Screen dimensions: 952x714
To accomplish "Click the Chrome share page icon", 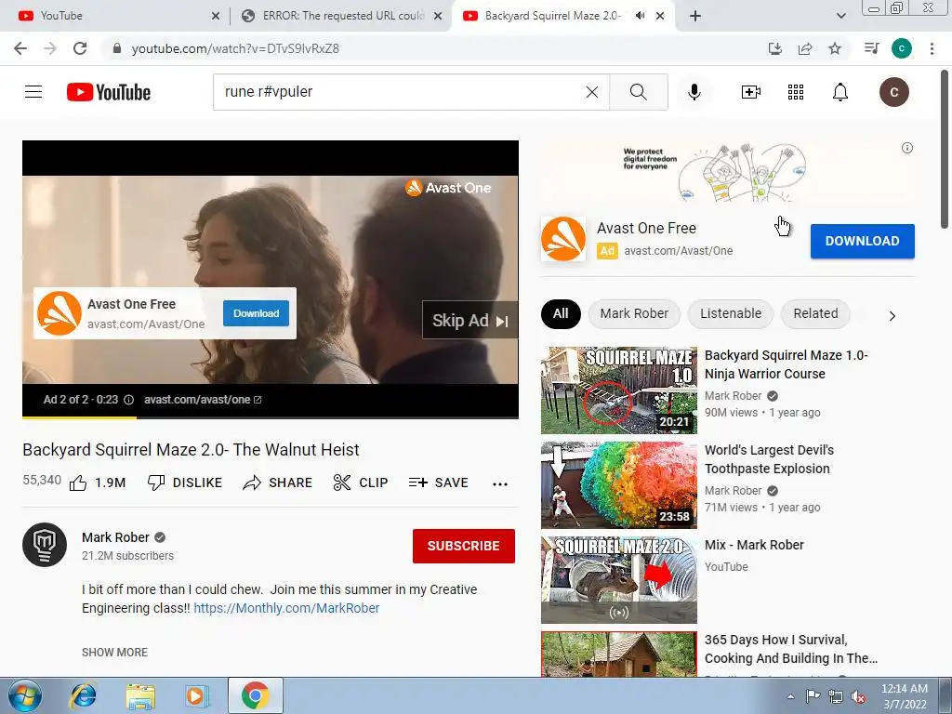I will [805, 48].
